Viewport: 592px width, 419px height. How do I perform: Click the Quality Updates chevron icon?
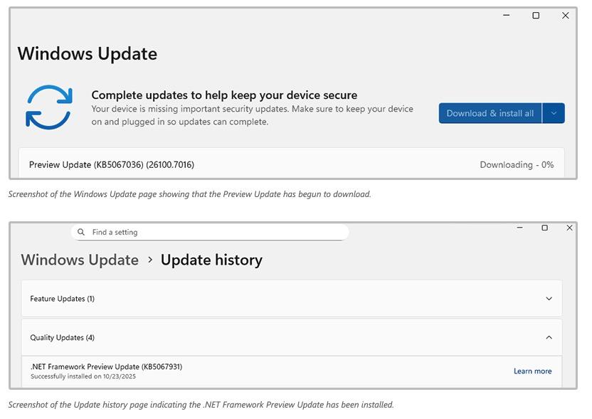[548, 337]
